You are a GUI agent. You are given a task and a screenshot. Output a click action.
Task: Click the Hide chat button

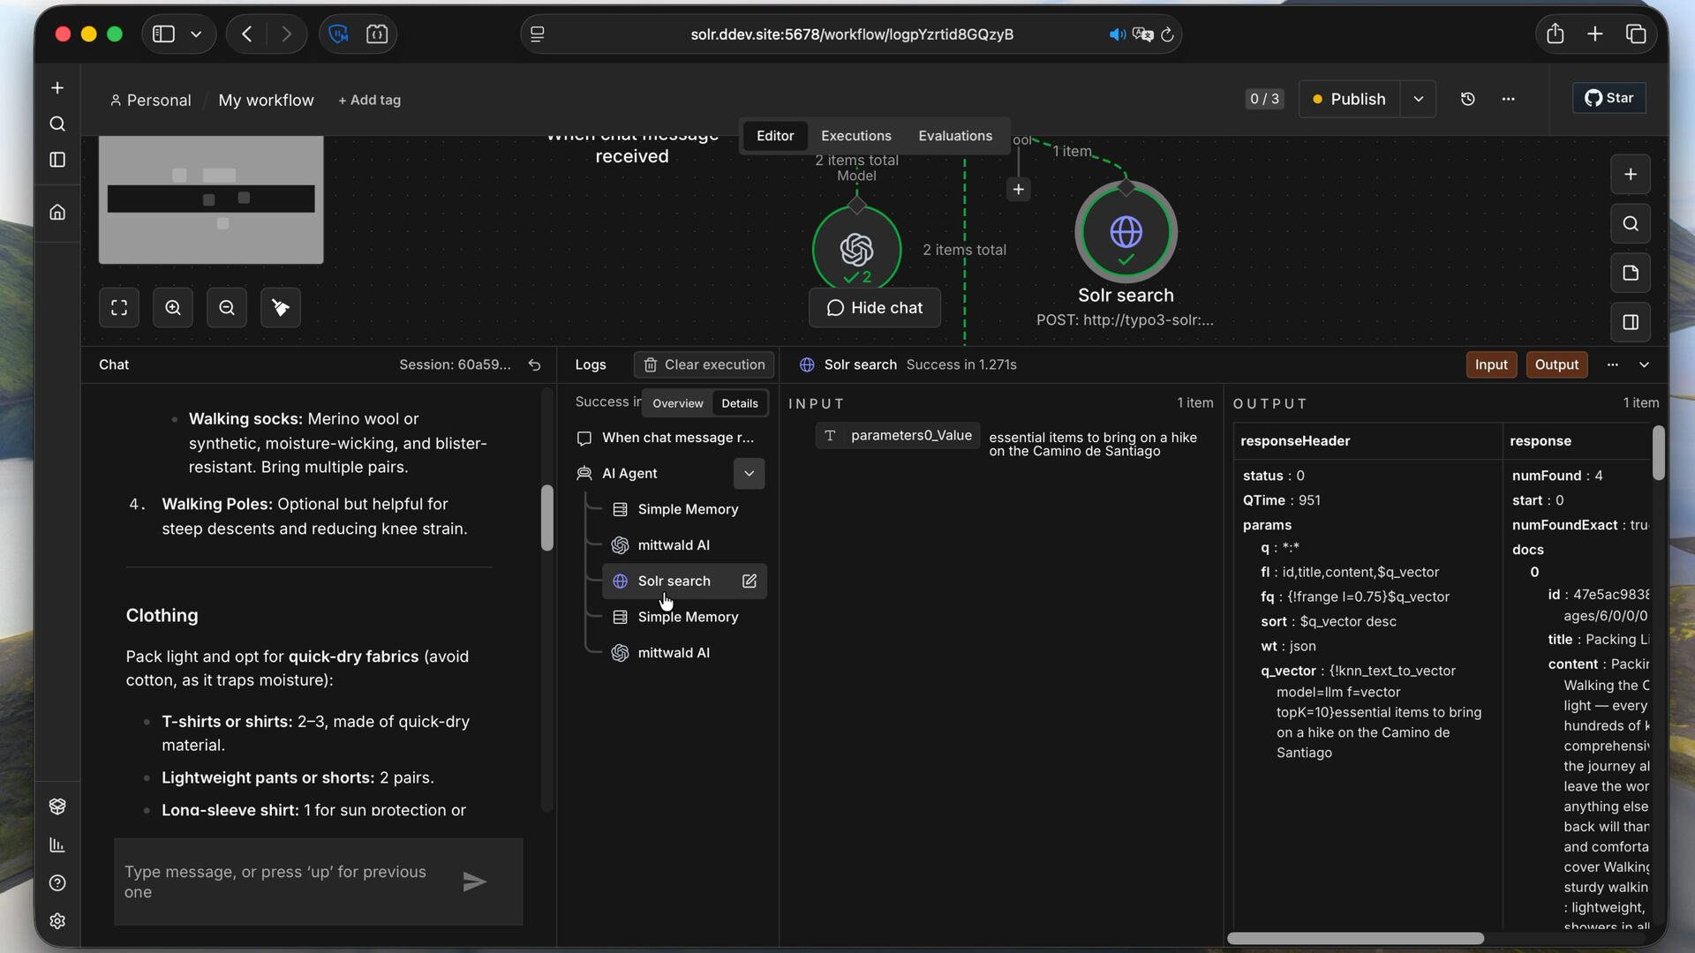[x=875, y=308]
